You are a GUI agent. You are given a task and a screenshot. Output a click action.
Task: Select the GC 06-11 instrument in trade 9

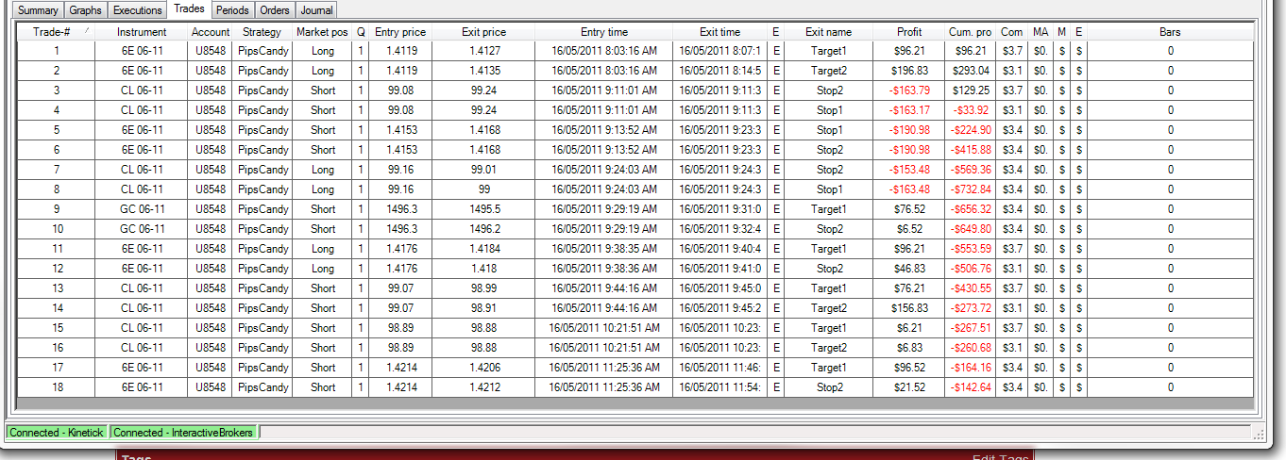coord(142,209)
